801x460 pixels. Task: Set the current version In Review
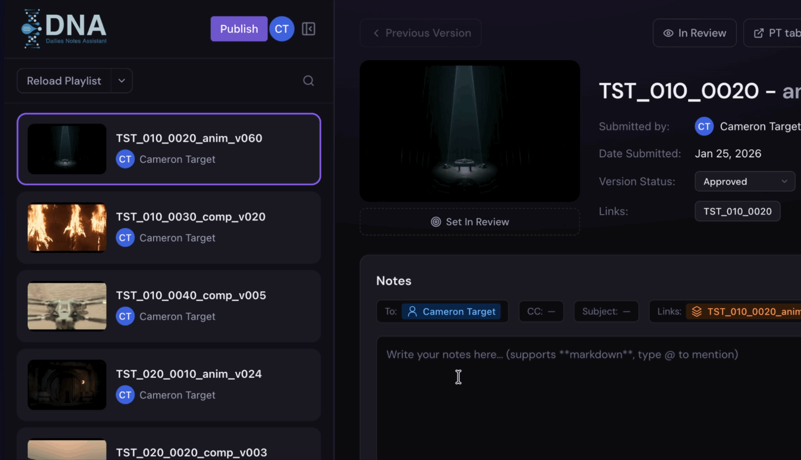tap(470, 222)
